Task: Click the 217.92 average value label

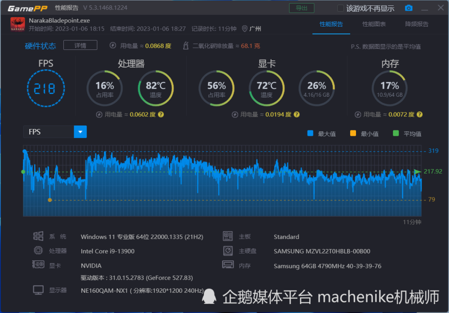Action: [433, 171]
